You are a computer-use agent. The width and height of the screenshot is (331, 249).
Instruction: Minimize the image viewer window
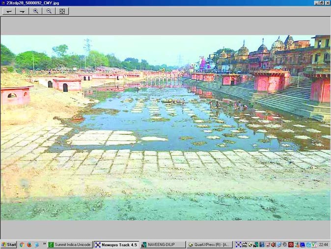coord(316,3)
